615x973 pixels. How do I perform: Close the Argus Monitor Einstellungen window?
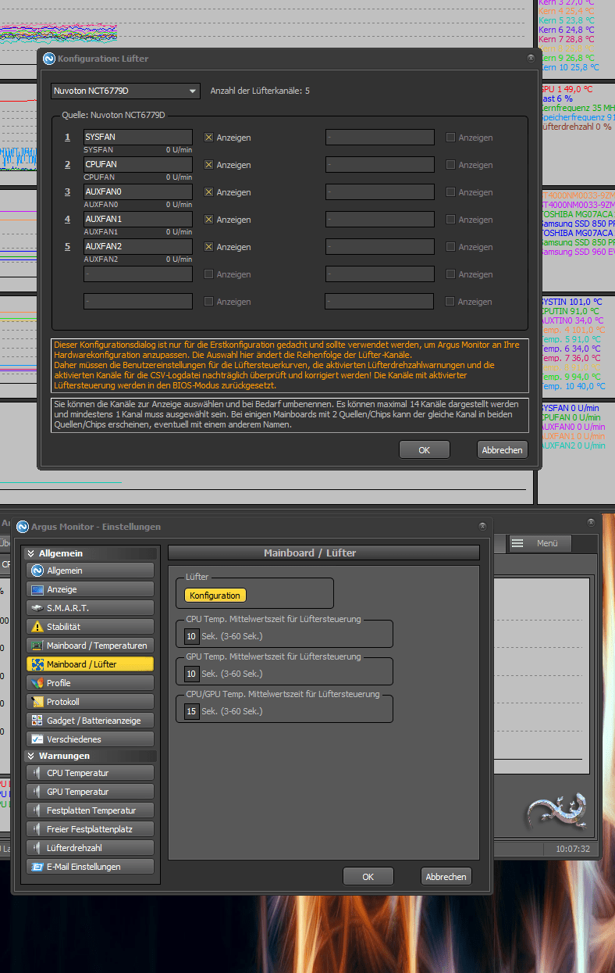tap(482, 526)
